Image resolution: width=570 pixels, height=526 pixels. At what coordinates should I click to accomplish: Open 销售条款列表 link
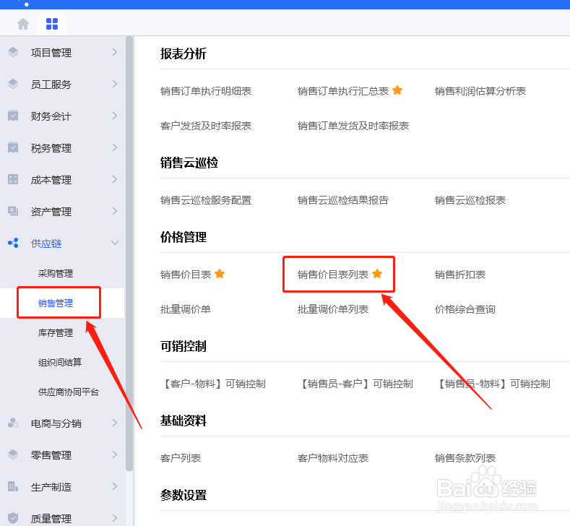pyautogui.click(x=465, y=458)
